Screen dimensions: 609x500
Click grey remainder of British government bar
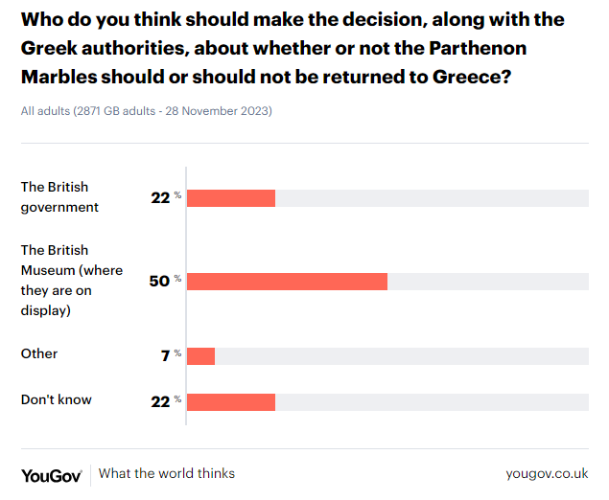(x=432, y=198)
